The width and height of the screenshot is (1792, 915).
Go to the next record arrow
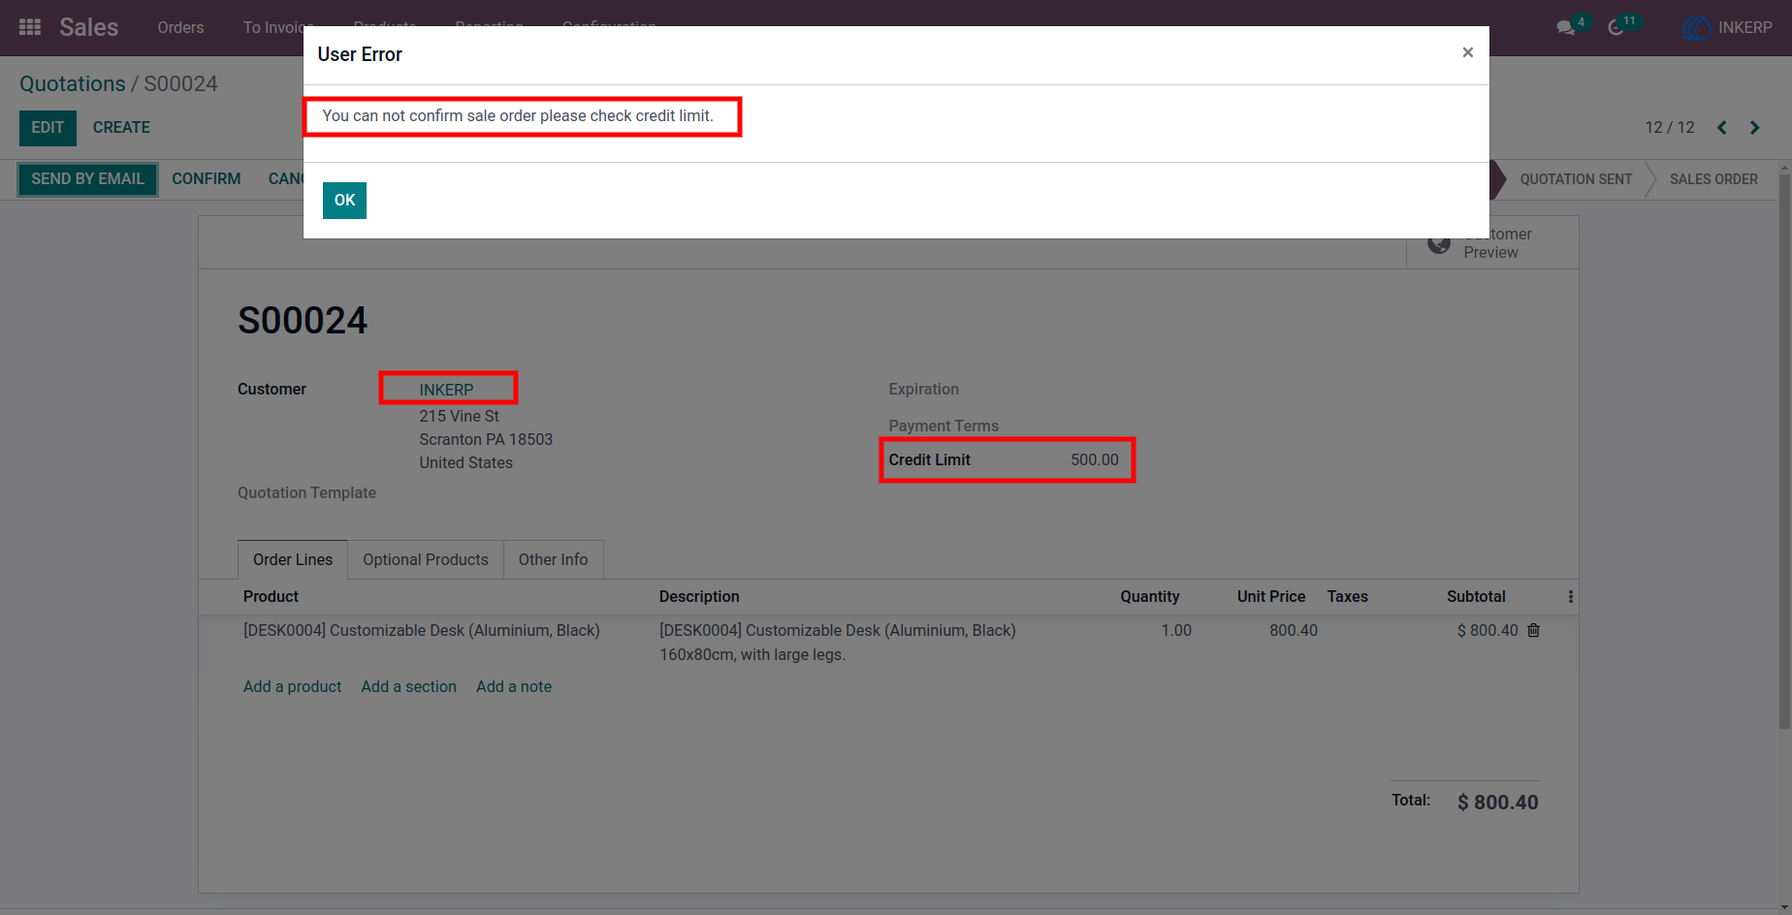pyautogui.click(x=1755, y=128)
